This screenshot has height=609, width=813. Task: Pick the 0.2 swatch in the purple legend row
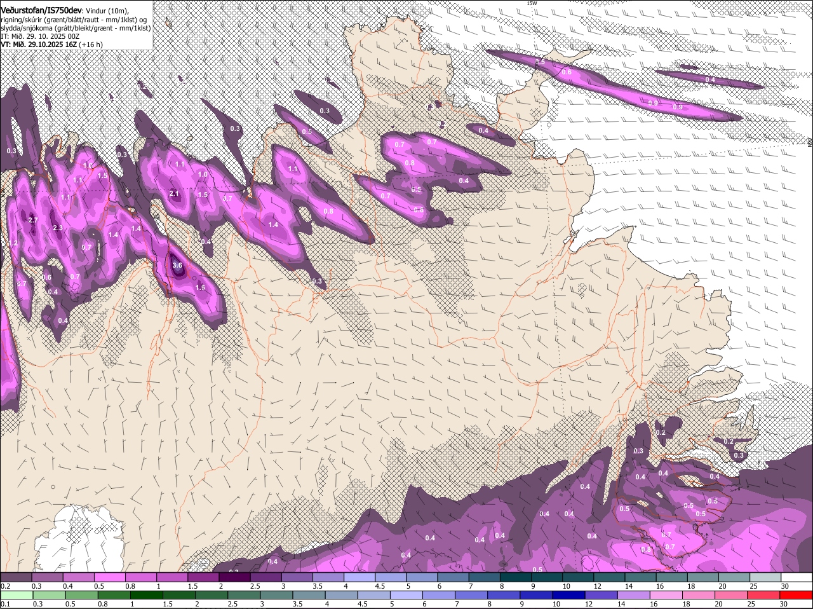[16, 577]
